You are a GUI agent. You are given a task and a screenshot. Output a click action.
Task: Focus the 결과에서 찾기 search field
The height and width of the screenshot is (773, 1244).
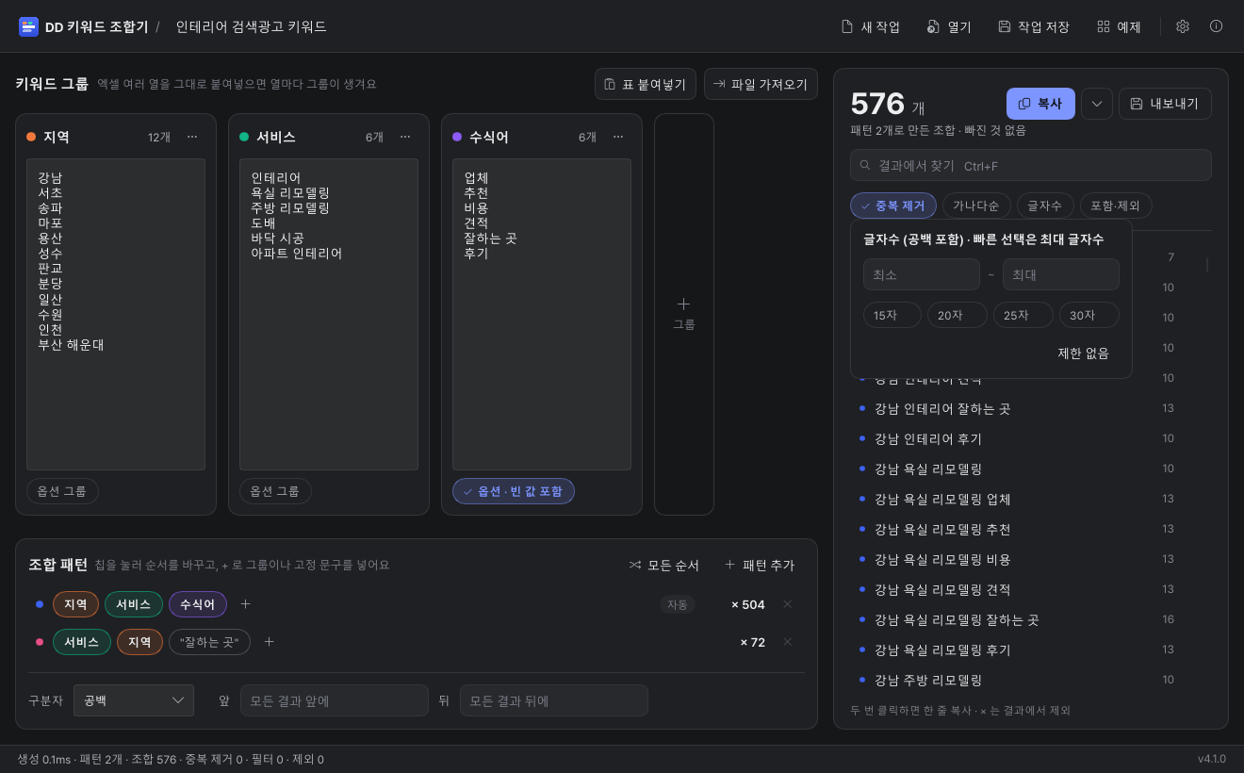(1031, 165)
